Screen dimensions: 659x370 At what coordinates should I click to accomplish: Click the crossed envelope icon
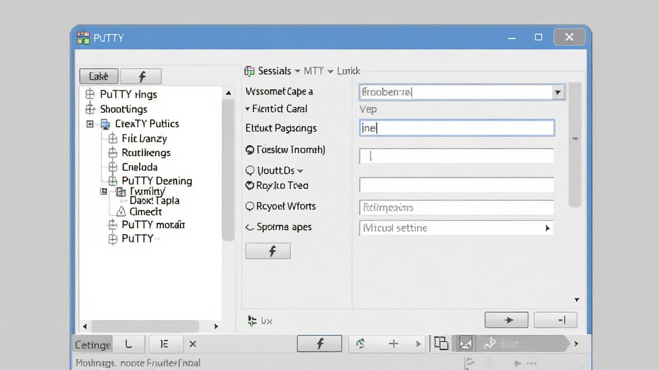(x=466, y=344)
